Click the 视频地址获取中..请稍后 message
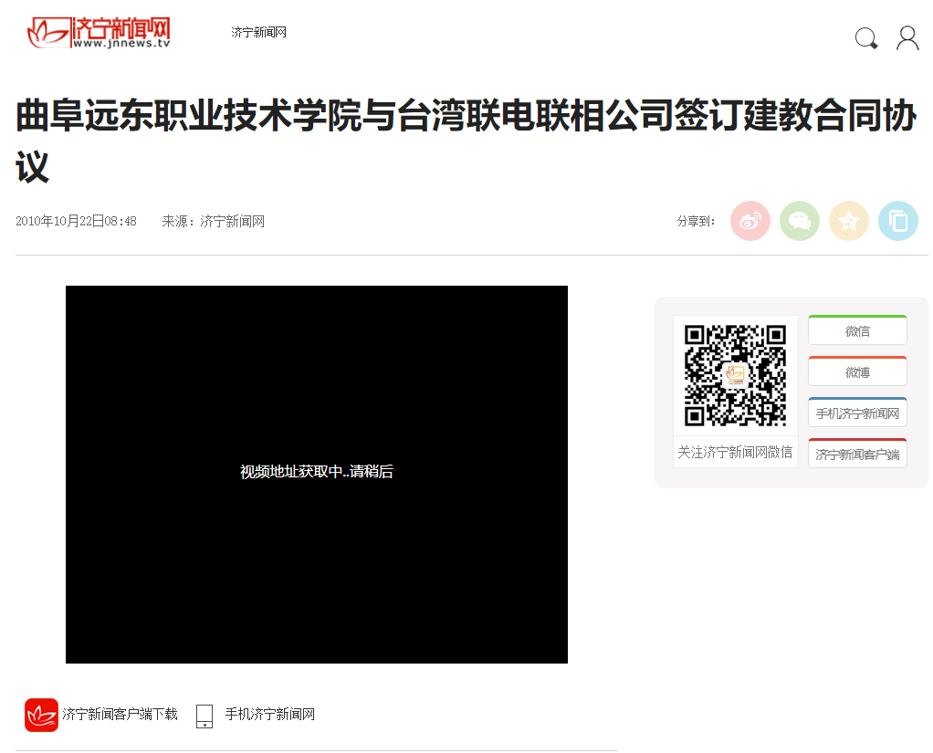Viewport: 933px width, 753px height. [x=317, y=472]
